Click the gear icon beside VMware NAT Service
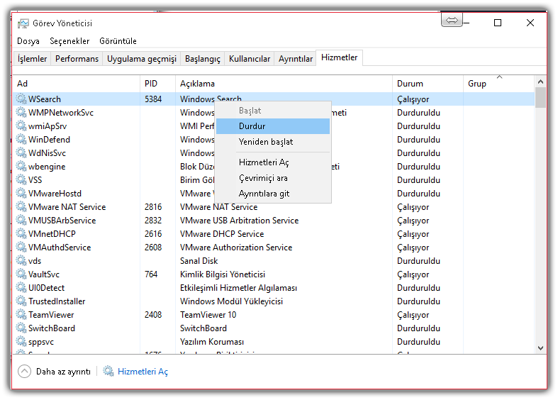The width and height of the screenshot is (558, 400). (21, 207)
